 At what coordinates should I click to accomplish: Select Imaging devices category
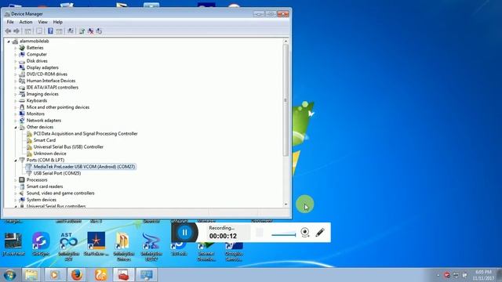pyautogui.click(x=42, y=94)
